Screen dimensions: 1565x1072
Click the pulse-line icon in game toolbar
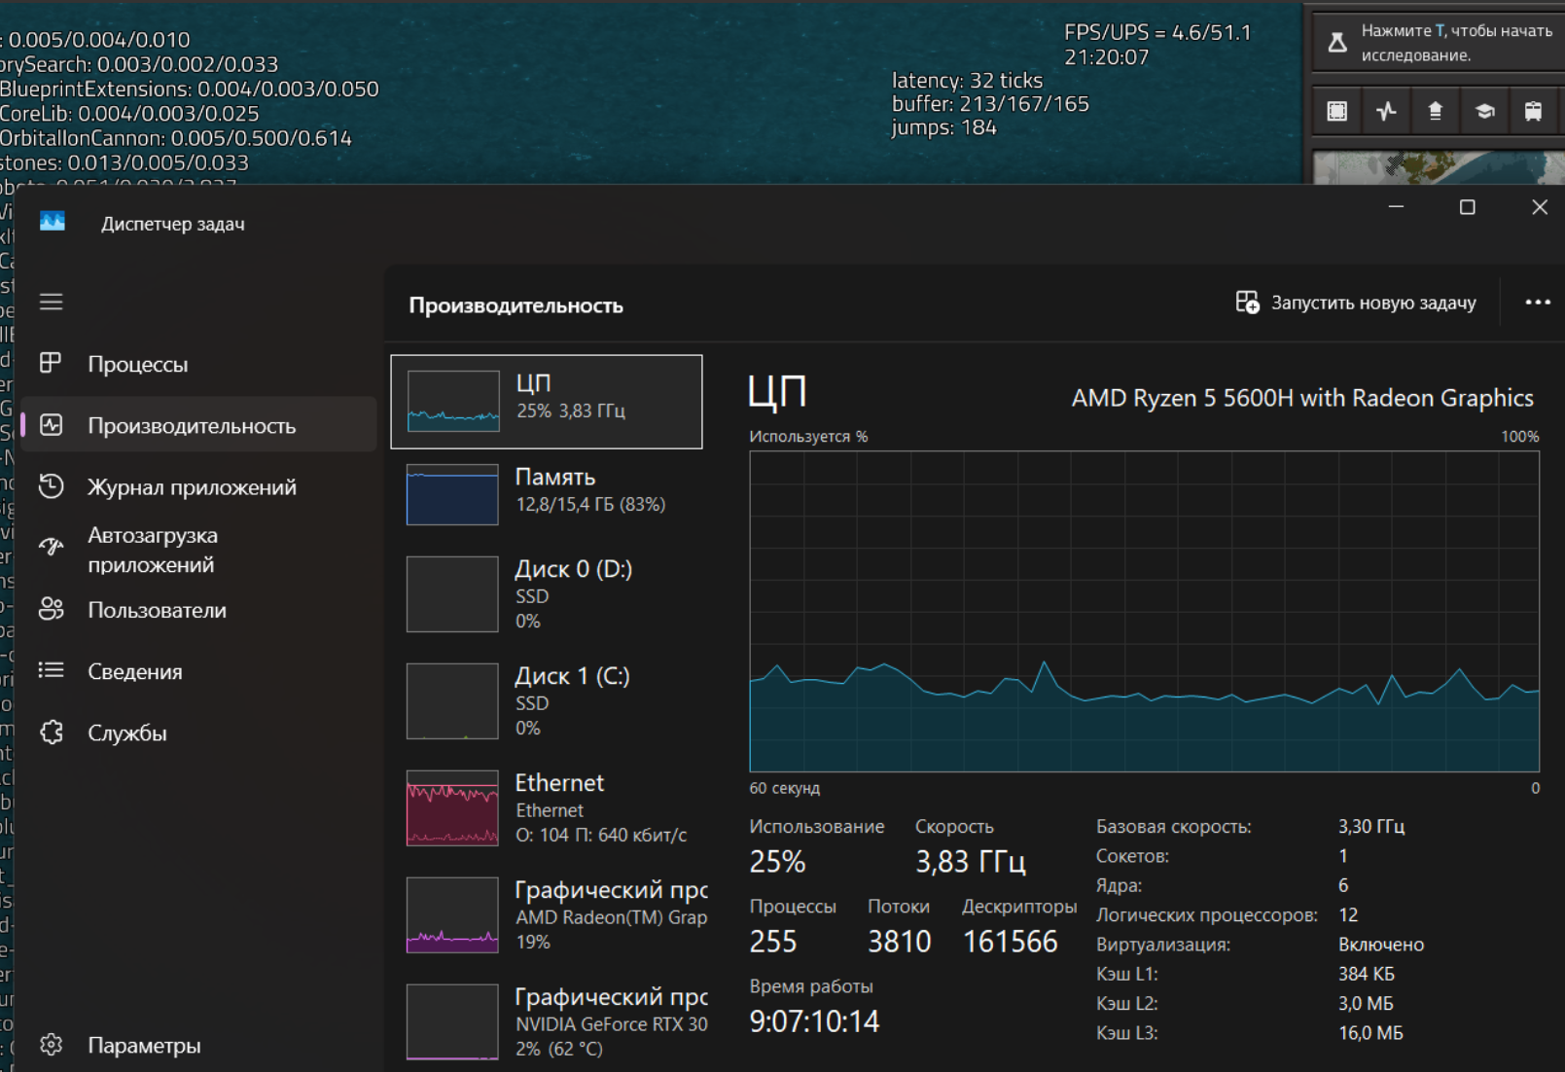(x=1386, y=111)
